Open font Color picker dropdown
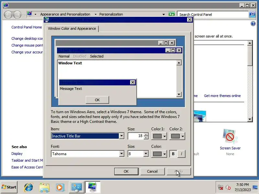Image resolution: width=259 pixels, height=194 pixels. click(x=159, y=154)
